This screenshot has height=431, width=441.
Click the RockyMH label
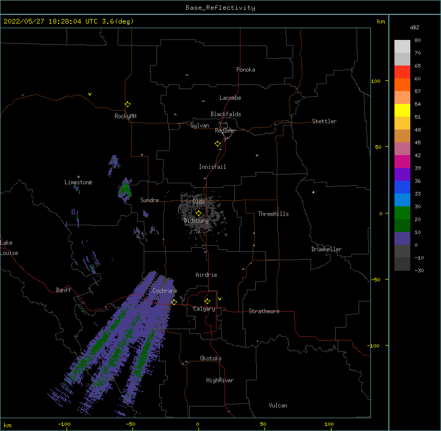point(125,116)
